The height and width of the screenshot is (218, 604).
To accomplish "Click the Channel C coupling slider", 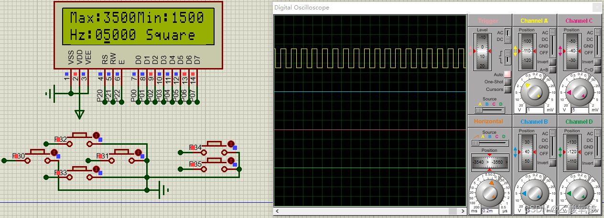I will (598, 42).
